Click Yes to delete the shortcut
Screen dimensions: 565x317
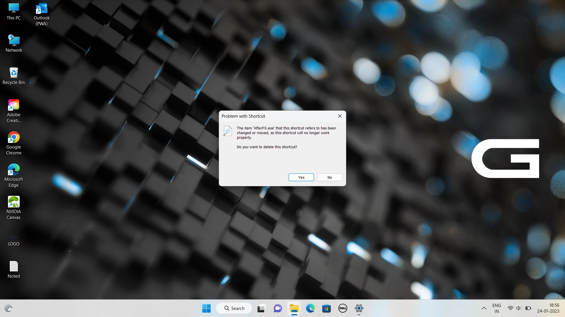click(301, 177)
